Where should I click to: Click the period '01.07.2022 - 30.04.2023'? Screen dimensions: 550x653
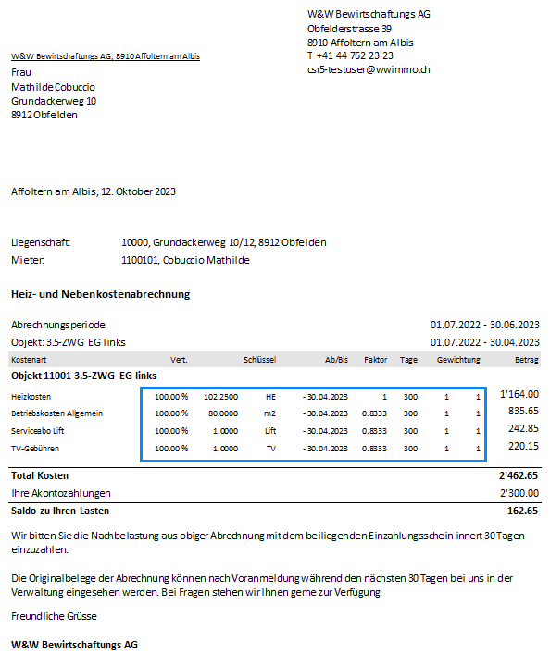point(485,342)
